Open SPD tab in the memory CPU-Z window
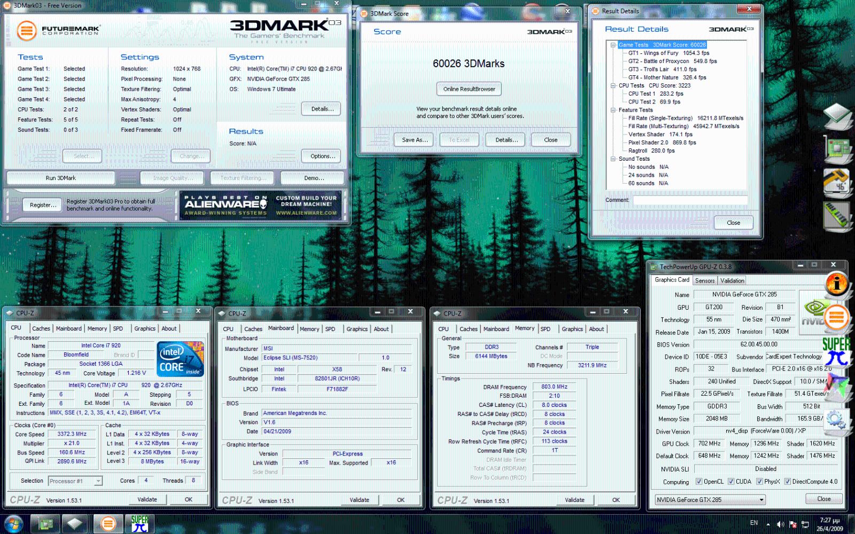 click(x=545, y=329)
